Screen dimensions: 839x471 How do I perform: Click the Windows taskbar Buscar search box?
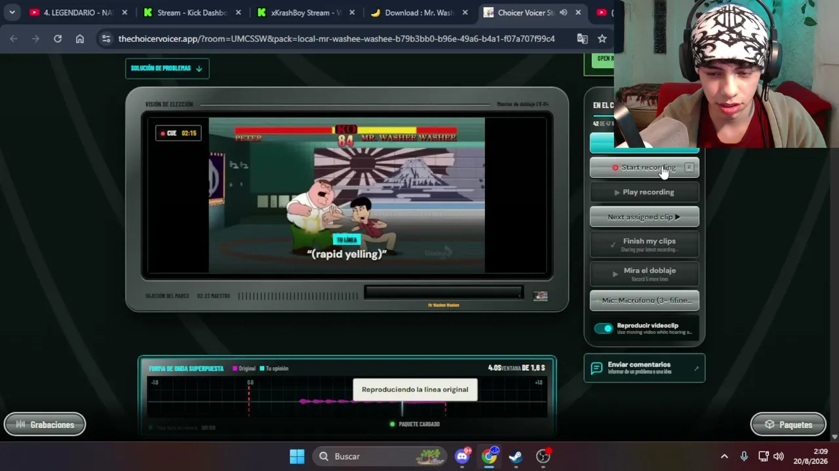click(378, 456)
